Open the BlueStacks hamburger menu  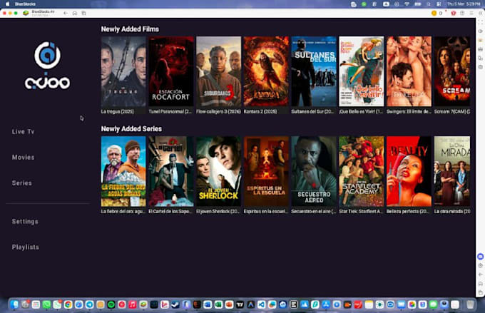[471, 14]
